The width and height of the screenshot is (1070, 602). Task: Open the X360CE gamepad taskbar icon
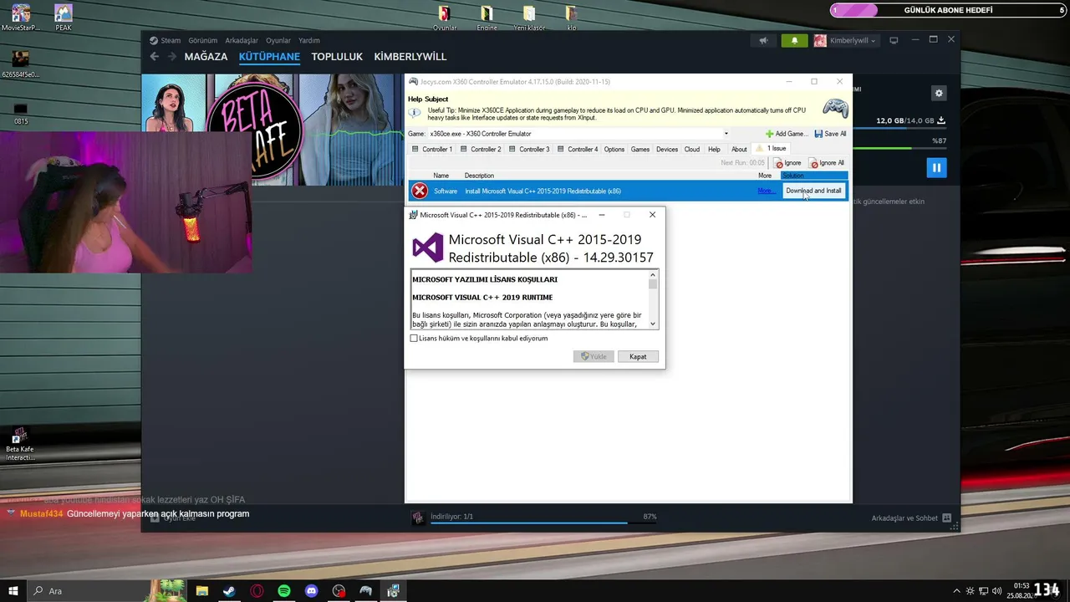coord(365,591)
